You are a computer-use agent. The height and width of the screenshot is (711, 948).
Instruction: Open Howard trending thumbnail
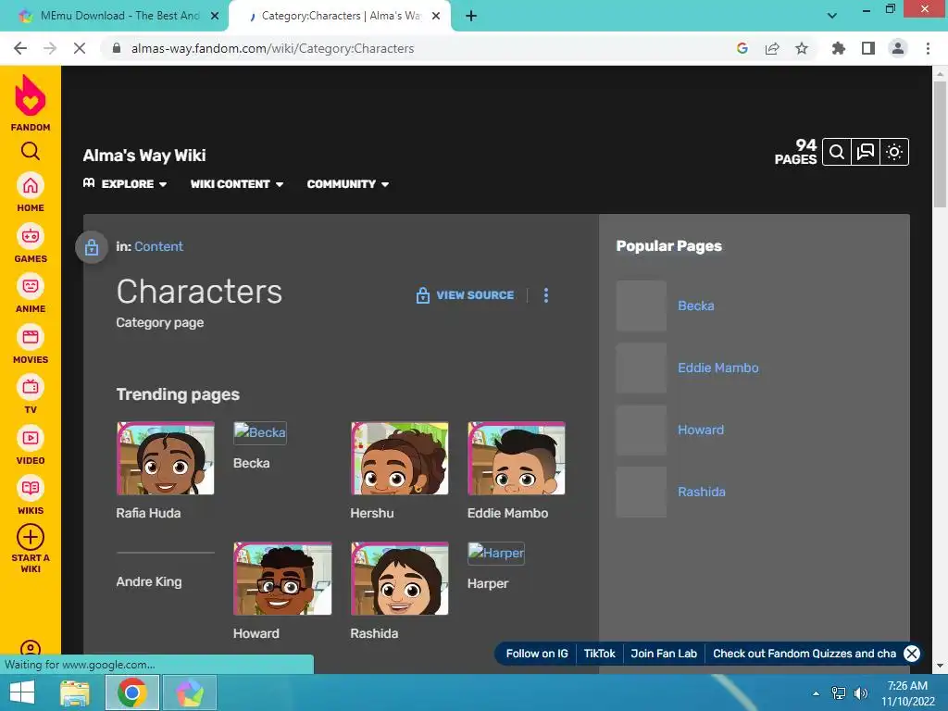[282, 579]
